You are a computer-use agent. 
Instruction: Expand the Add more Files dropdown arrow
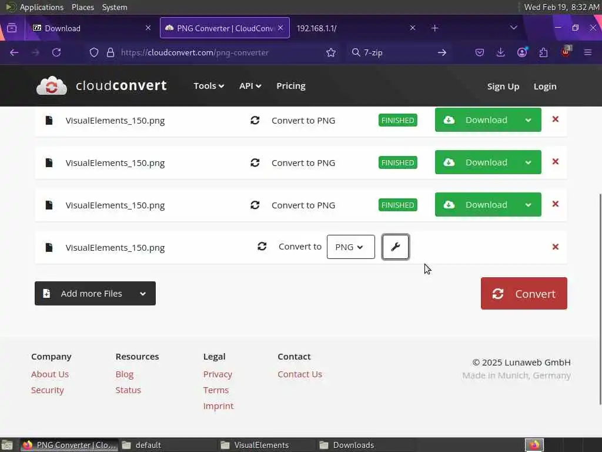tap(143, 294)
